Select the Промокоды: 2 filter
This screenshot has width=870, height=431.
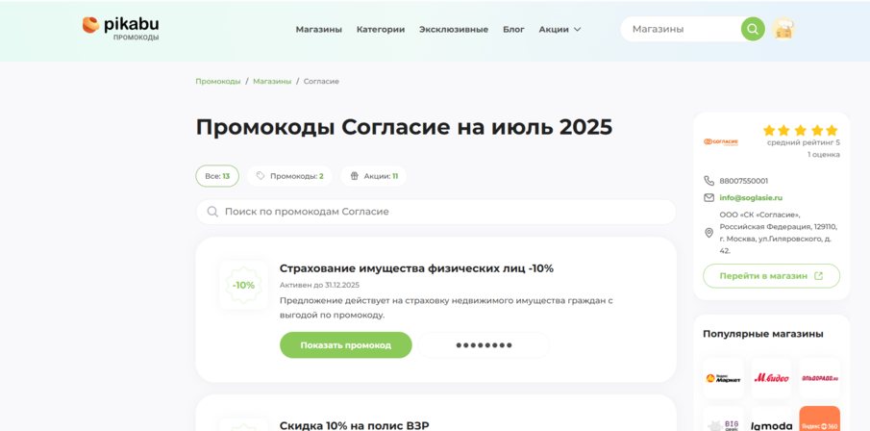click(289, 176)
